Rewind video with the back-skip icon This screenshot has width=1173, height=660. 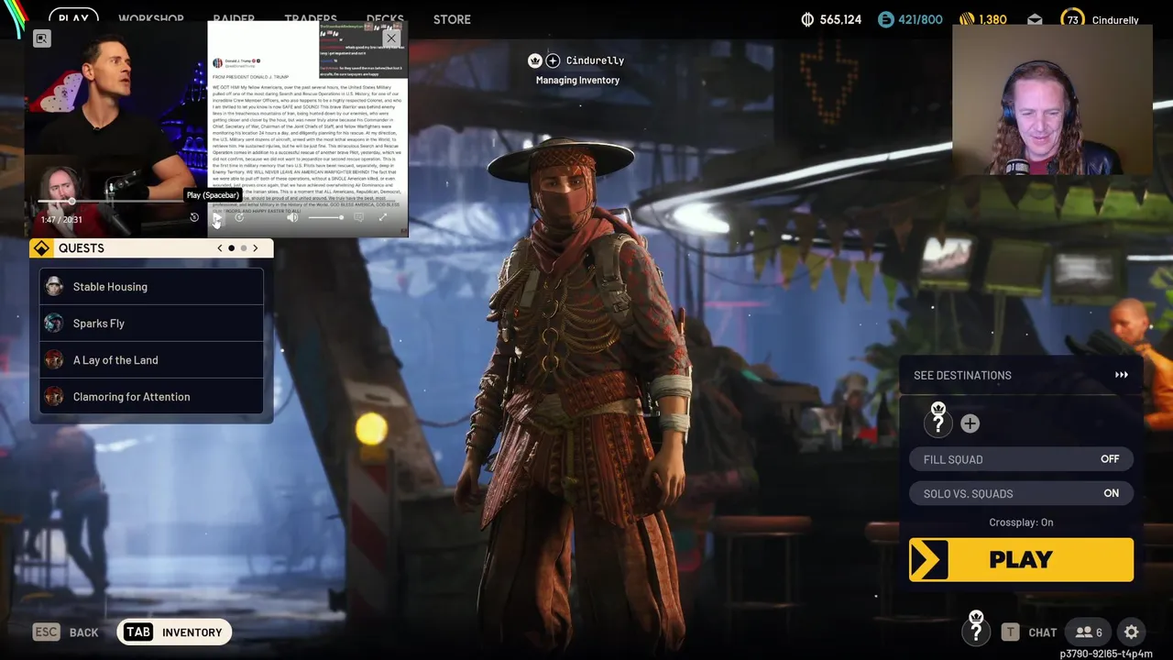click(194, 217)
